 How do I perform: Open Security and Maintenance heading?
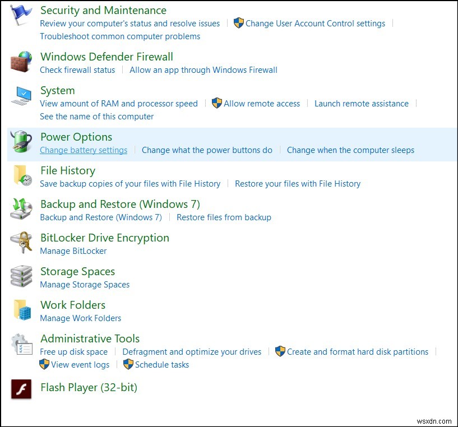point(103,10)
